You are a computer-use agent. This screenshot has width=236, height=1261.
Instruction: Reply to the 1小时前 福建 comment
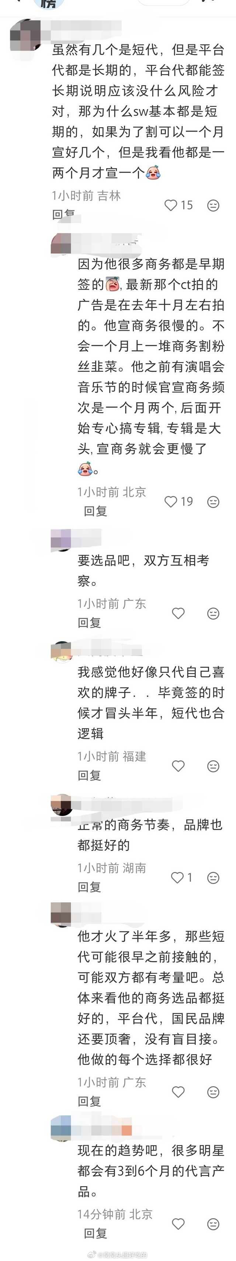[89, 775]
